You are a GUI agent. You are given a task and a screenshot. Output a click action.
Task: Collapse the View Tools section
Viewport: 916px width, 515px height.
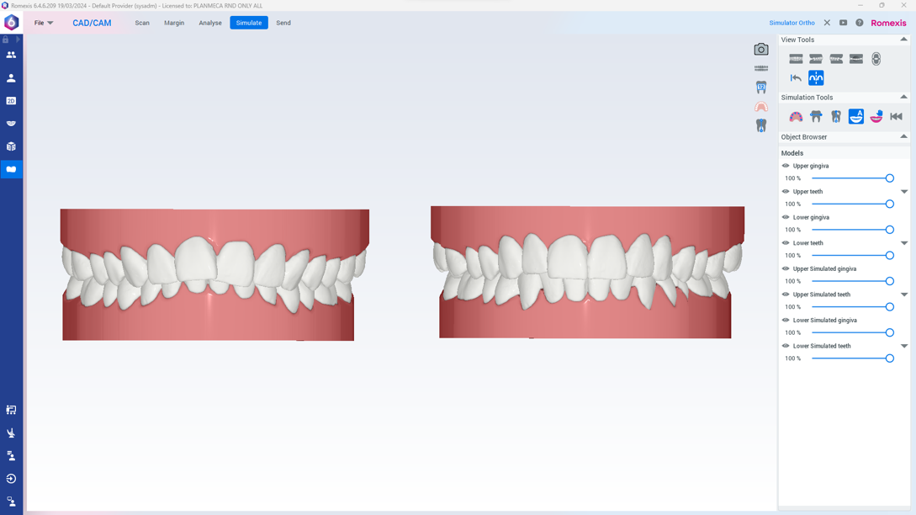point(903,39)
